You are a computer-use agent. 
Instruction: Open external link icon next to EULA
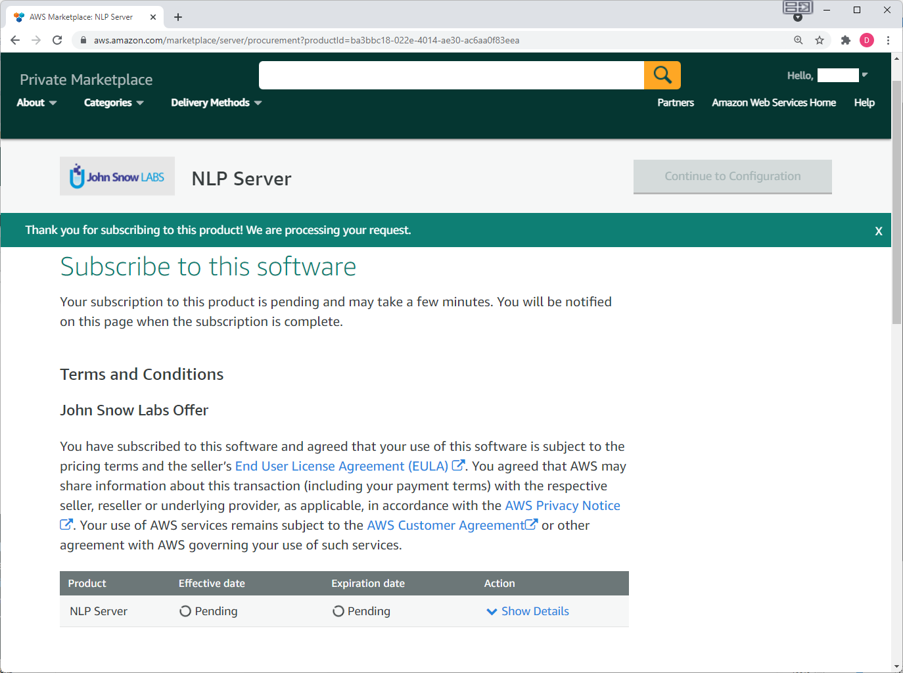(458, 465)
